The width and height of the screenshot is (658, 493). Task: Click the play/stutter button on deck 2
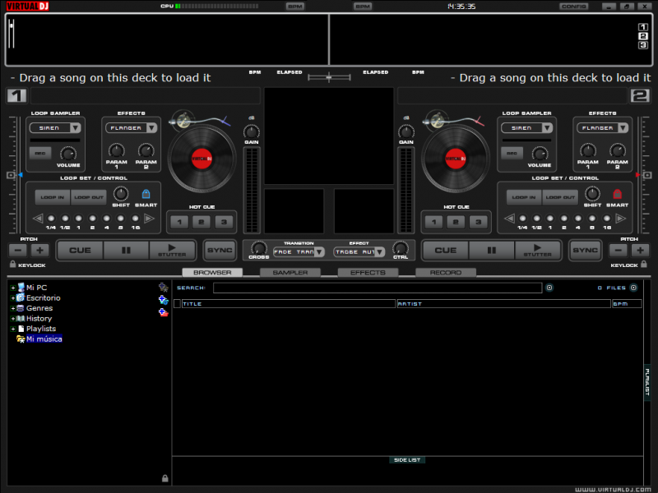pyautogui.click(x=538, y=251)
